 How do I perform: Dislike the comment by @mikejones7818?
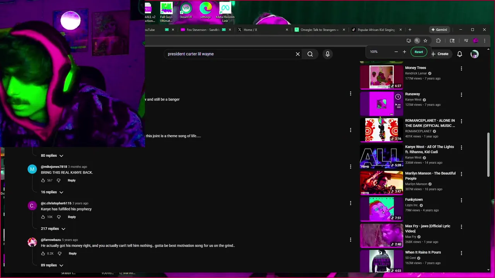58,180
